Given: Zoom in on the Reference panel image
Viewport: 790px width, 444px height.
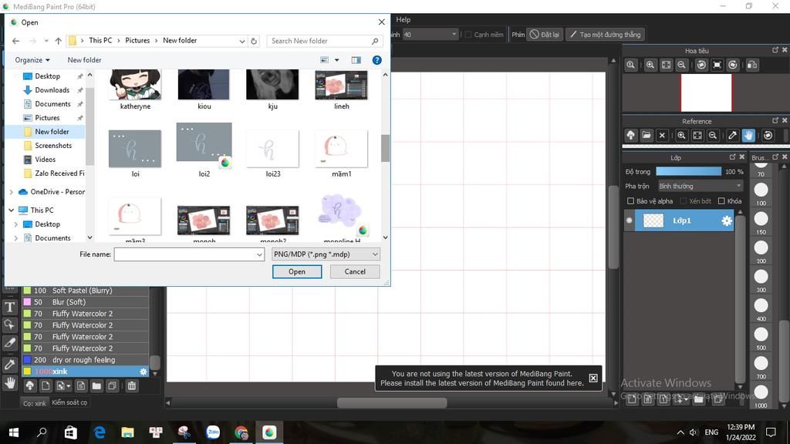Looking at the screenshot, I should pyautogui.click(x=682, y=136).
